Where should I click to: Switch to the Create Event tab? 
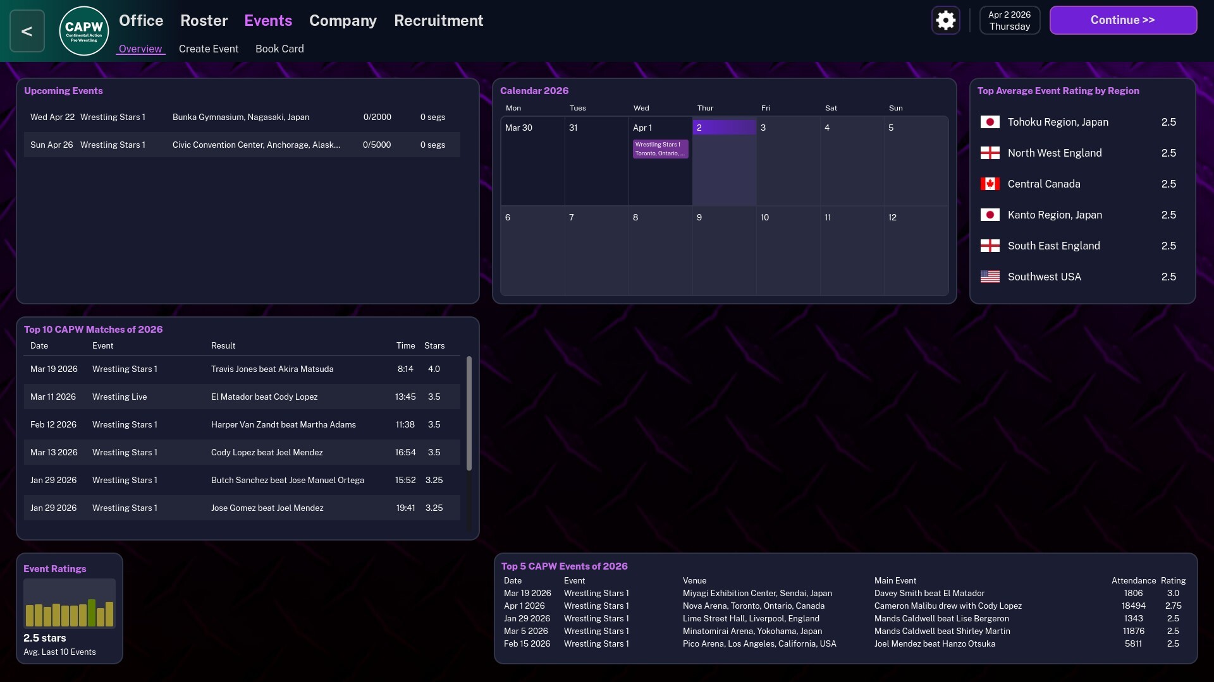tap(209, 49)
